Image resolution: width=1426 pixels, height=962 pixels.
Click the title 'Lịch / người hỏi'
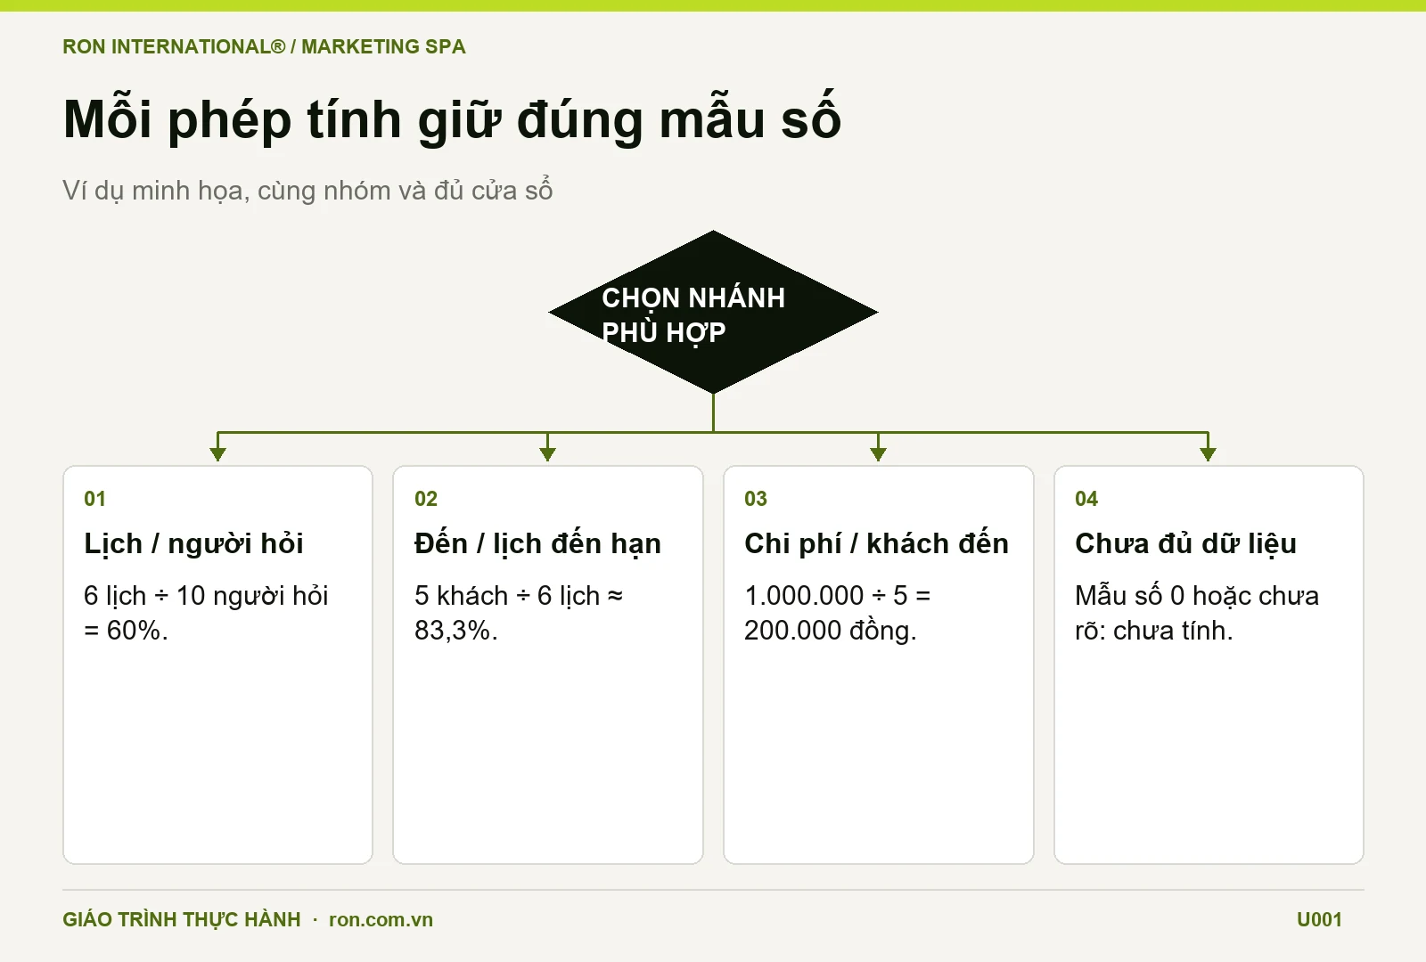click(x=193, y=543)
